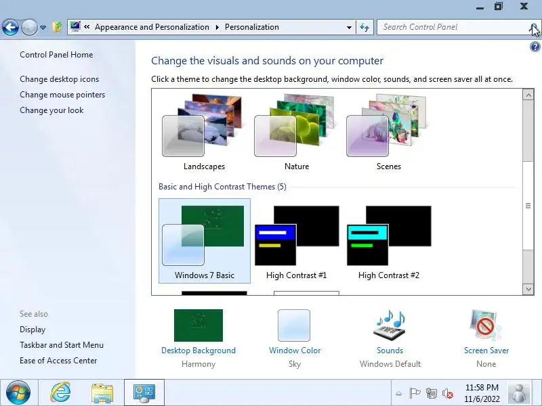Screen dimensions: 542x406
Task: Click Appearance and Personalization breadcrumb
Action: (x=152, y=27)
